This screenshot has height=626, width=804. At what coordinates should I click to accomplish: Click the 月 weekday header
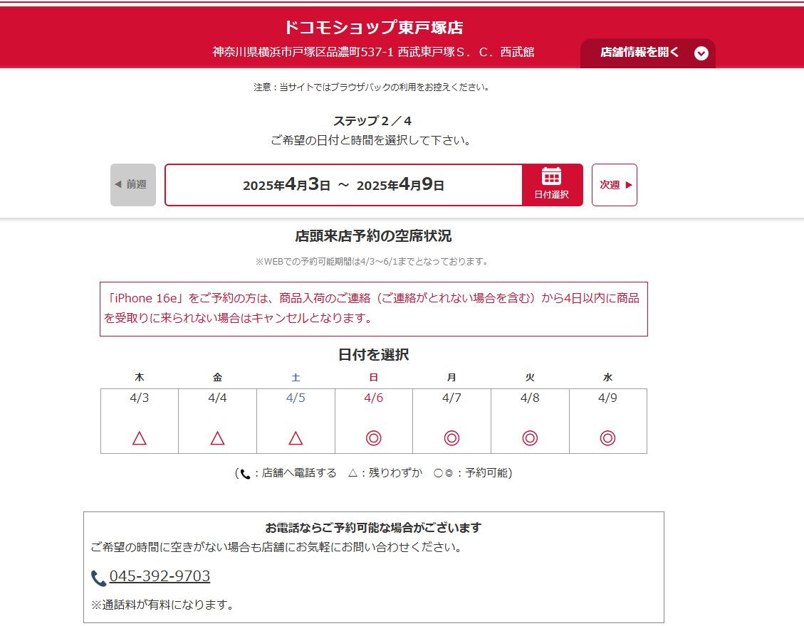pos(451,378)
